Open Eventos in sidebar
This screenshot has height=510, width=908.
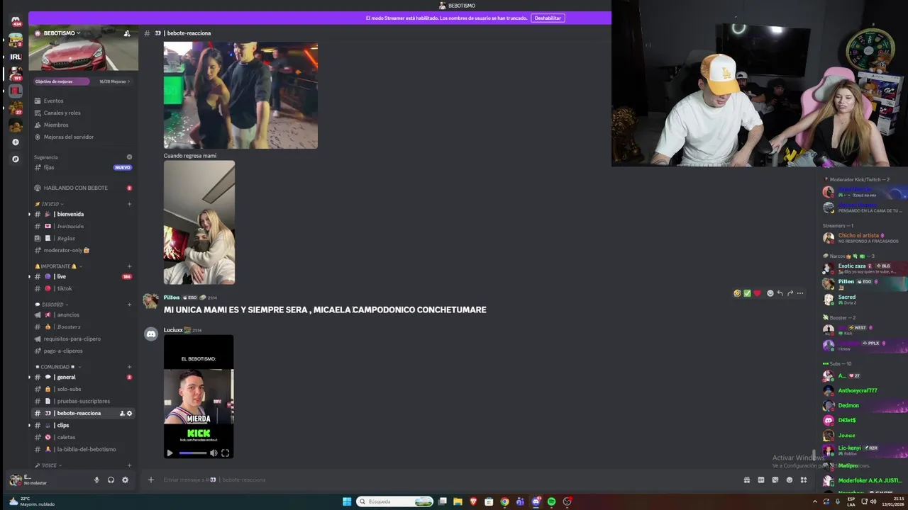click(83, 101)
